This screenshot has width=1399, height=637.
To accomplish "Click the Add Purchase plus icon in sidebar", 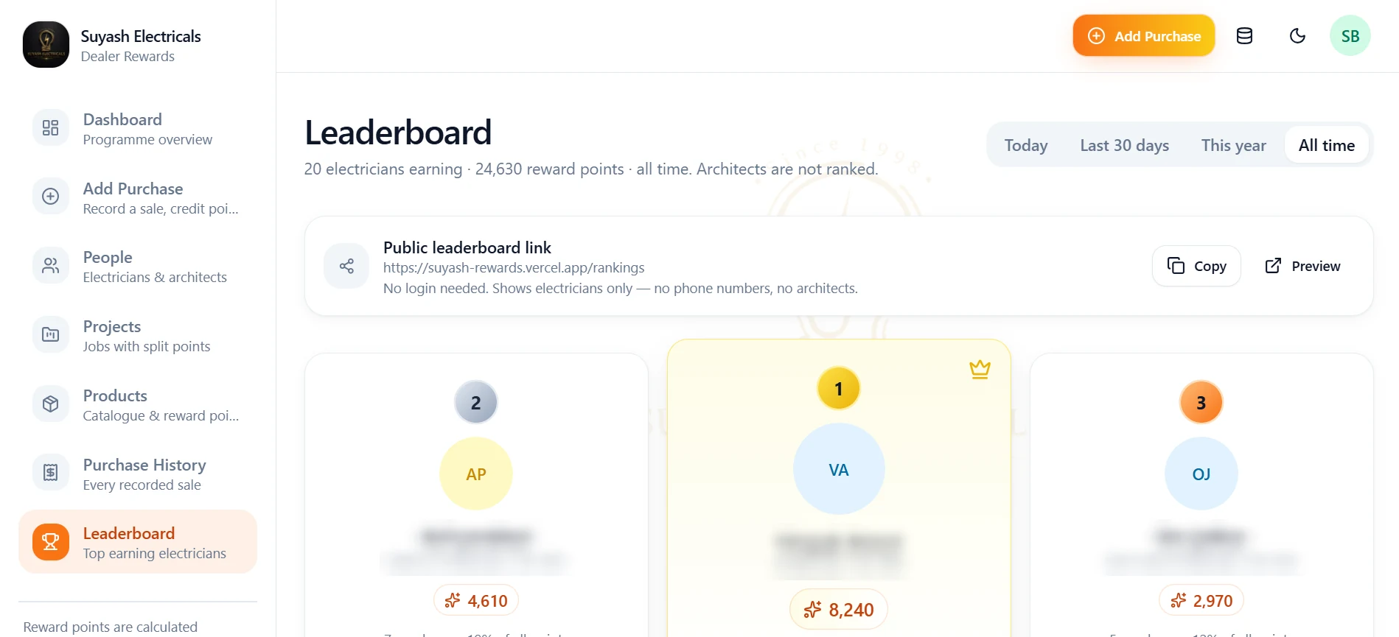I will coord(51,197).
